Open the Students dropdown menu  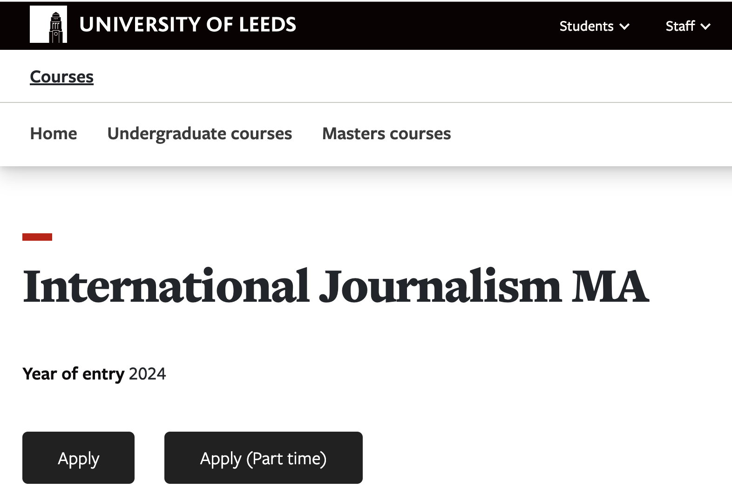pos(594,26)
